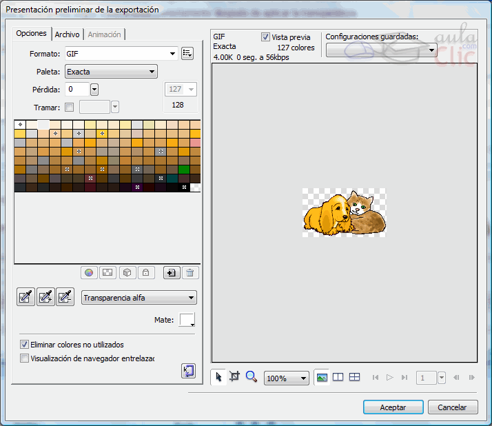Viewport: 492px width, 426px height.
Task: Uncheck the Vista previa checkbox
Action: point(266,37)
